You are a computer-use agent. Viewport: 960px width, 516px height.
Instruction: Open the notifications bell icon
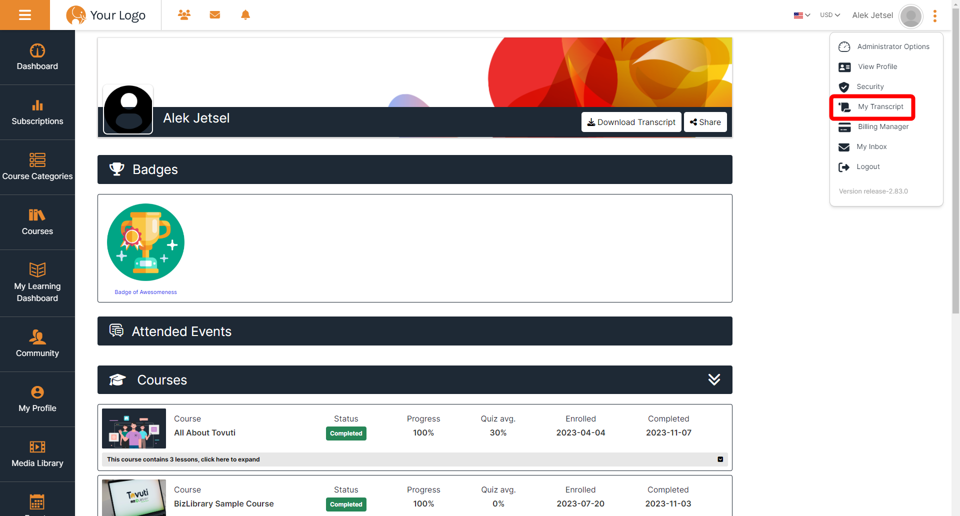click(245, 15)
